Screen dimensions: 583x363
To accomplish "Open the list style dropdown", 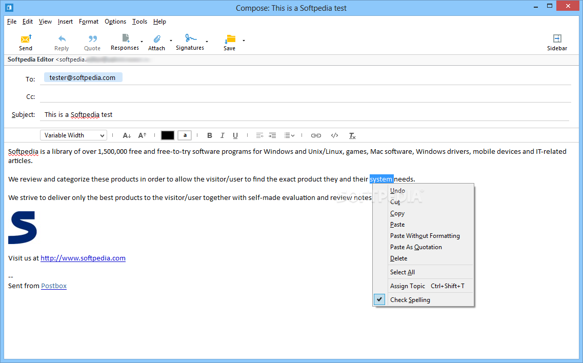I will point(290,135).
